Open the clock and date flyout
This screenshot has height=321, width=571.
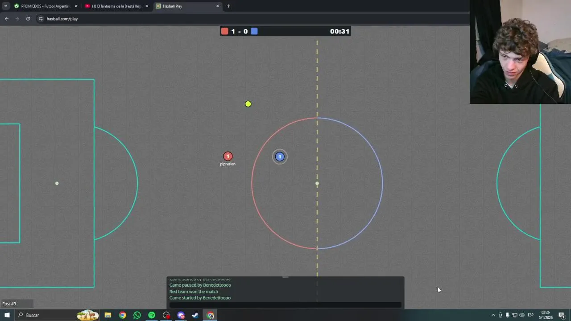[546, 315]
